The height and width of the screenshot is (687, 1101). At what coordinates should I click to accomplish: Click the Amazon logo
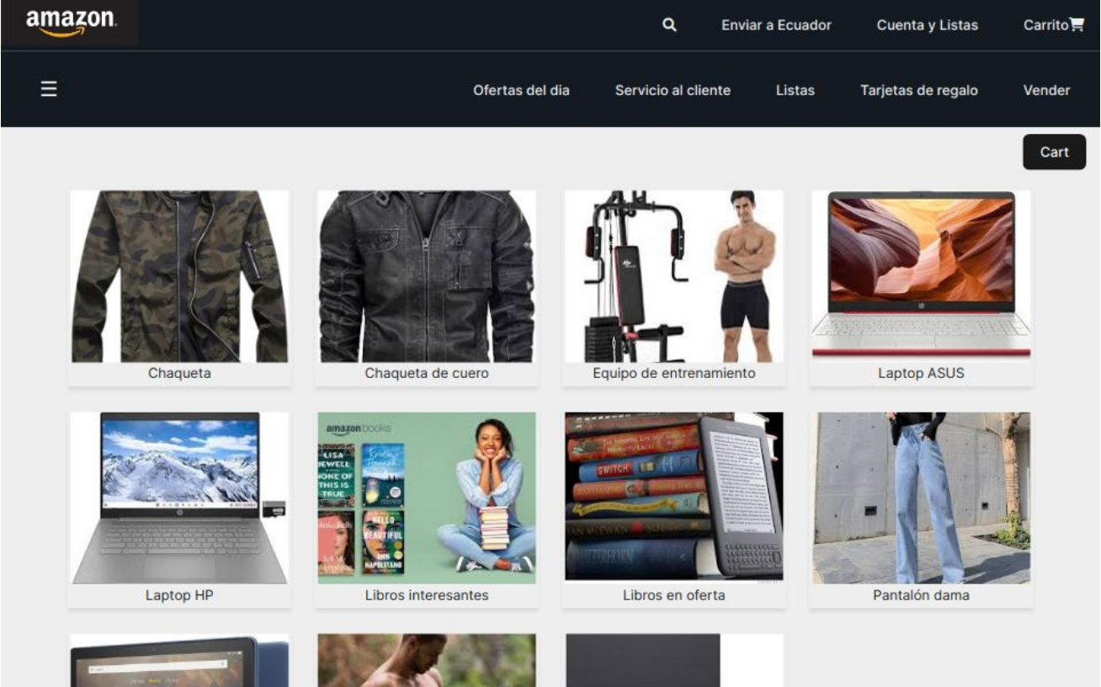(x=70, y=23)
